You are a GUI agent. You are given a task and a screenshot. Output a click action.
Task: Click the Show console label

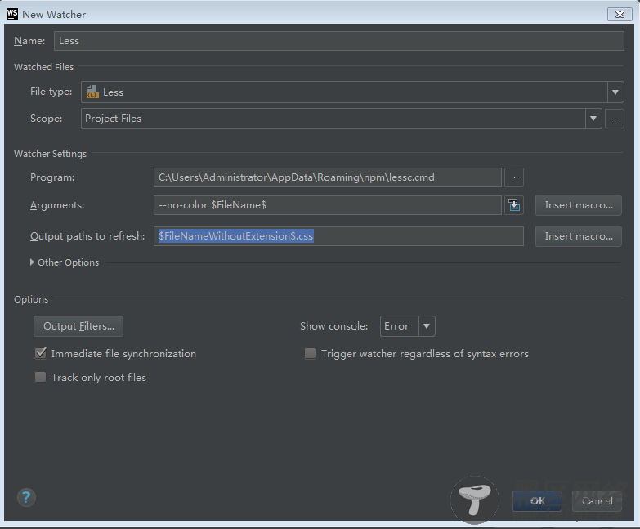coord(333,326)
